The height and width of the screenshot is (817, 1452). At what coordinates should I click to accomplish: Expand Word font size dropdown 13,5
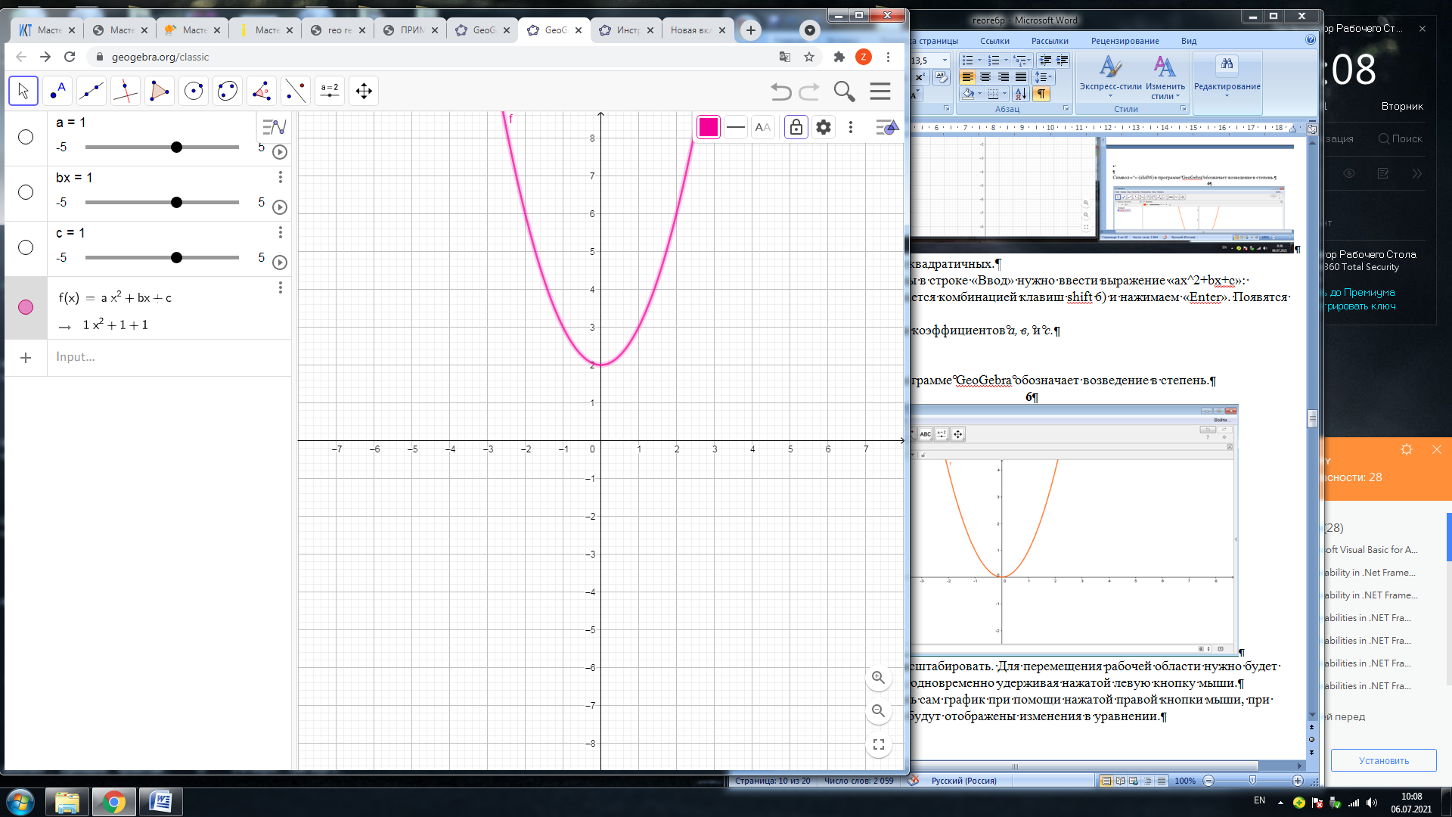point(945,61)
